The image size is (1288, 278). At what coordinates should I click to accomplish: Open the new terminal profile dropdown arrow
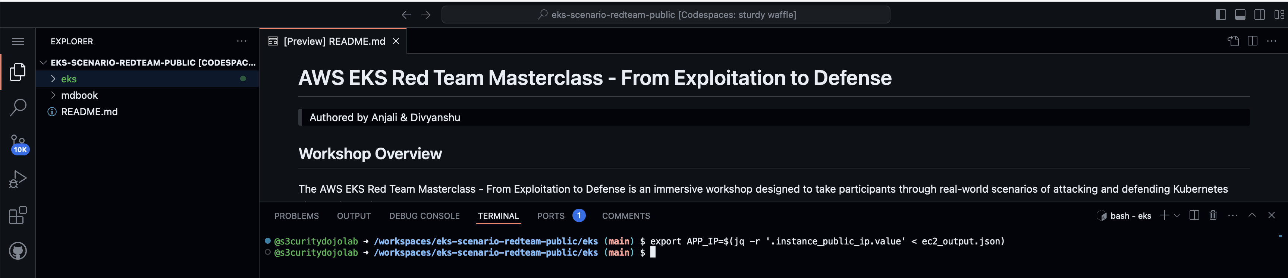click(1177, 216)
